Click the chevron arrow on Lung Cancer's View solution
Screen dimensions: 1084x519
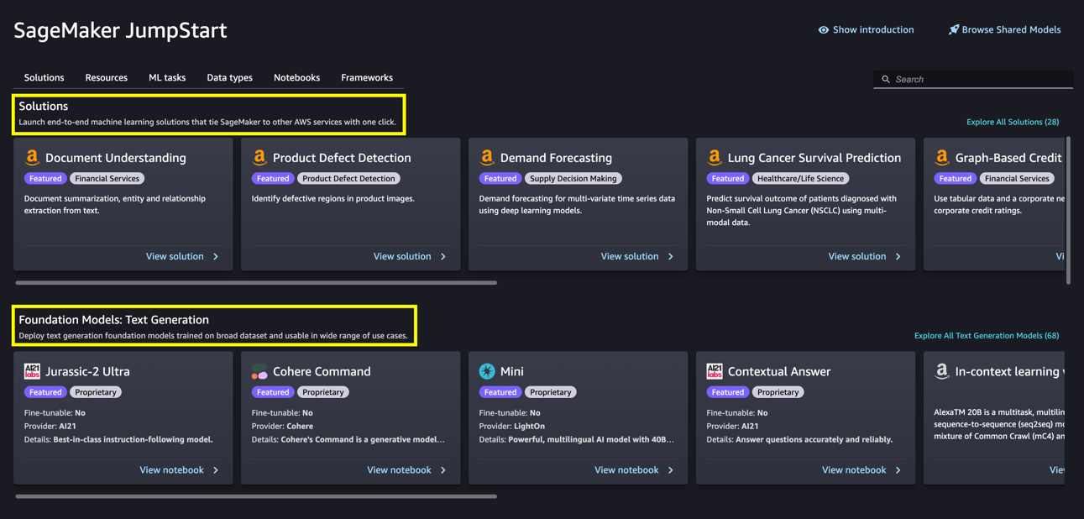898,256
